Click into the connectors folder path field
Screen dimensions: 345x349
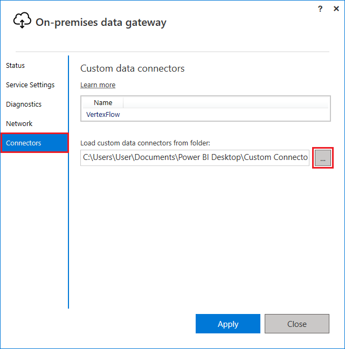[x=195, y=158]
